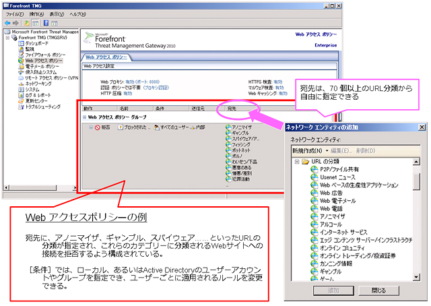Click the Forward arrow toolbar icon
Screen dimensions: 431x306
pos(15,23)
